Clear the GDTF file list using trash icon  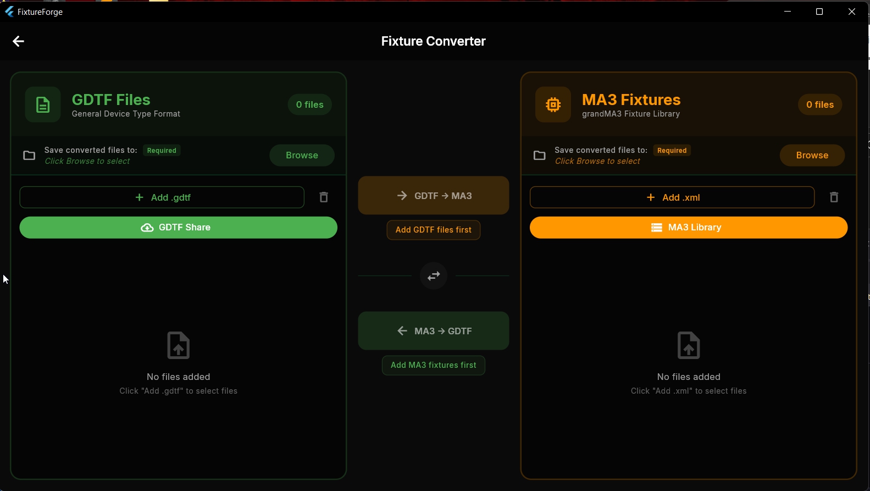coord(323,197)
